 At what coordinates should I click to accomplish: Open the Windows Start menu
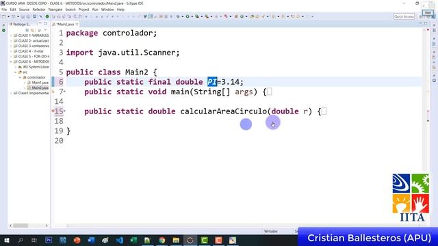click(6, 240)
